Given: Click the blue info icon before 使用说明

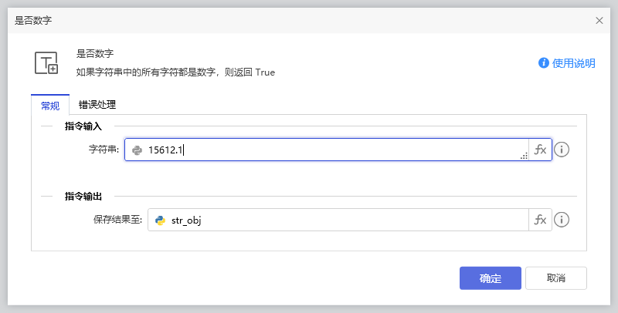Looking at the screenshot, I should pos(544,63).
